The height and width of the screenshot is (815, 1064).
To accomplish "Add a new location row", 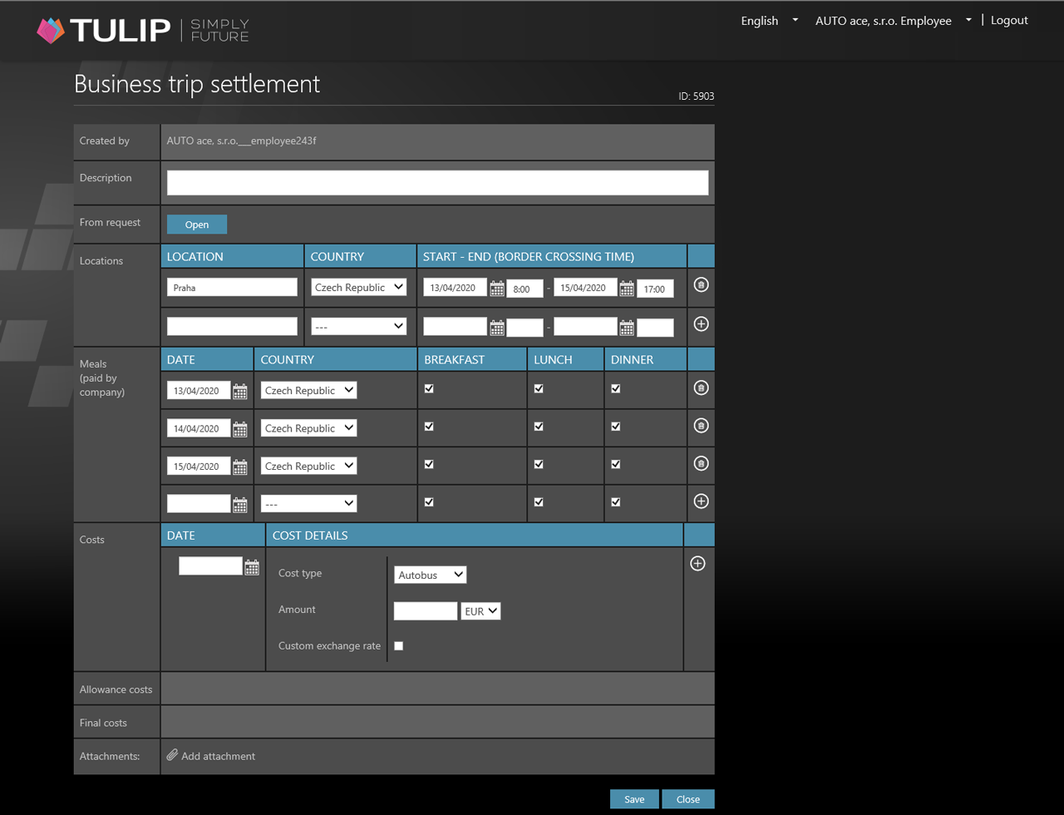I will click(701, 325).
